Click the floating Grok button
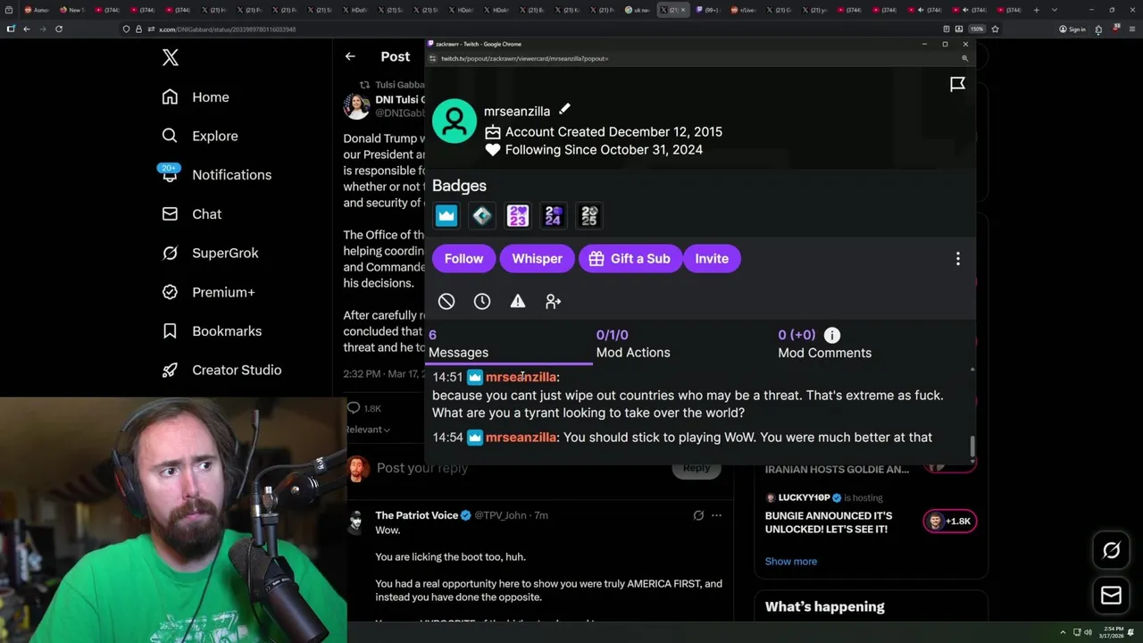The width and height of the screenshot is (1143, 643). point(1111,551)
